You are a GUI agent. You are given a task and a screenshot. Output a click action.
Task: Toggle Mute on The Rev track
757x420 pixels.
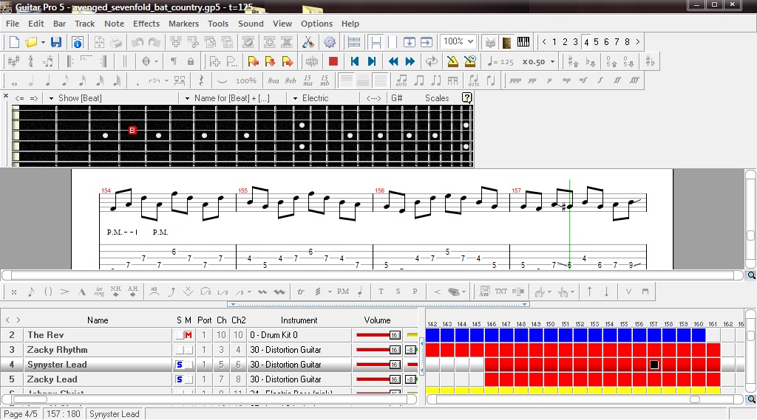coord(189,335)
